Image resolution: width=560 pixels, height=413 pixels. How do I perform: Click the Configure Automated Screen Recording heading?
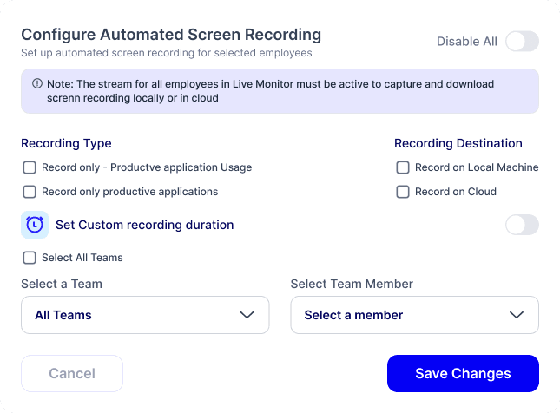171,35
